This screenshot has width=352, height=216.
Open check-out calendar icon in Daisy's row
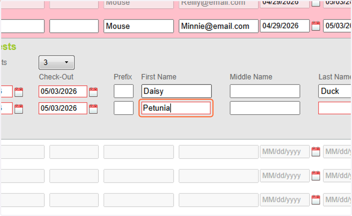(x=93, y=92)
